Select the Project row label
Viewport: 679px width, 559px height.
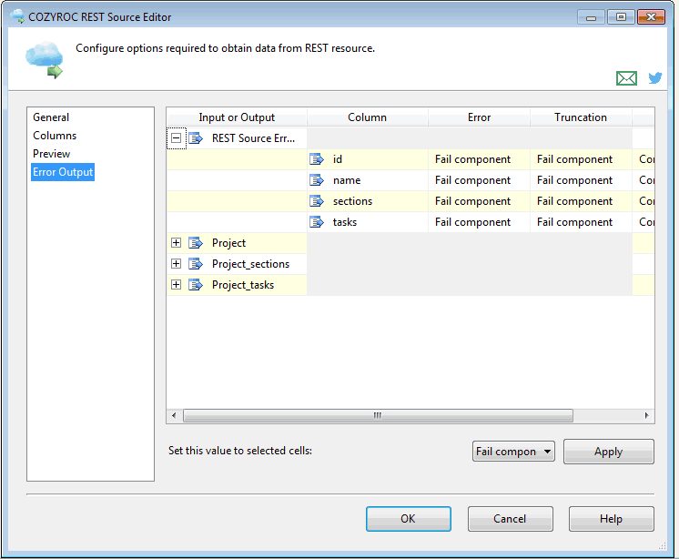[x=228, y=243]
